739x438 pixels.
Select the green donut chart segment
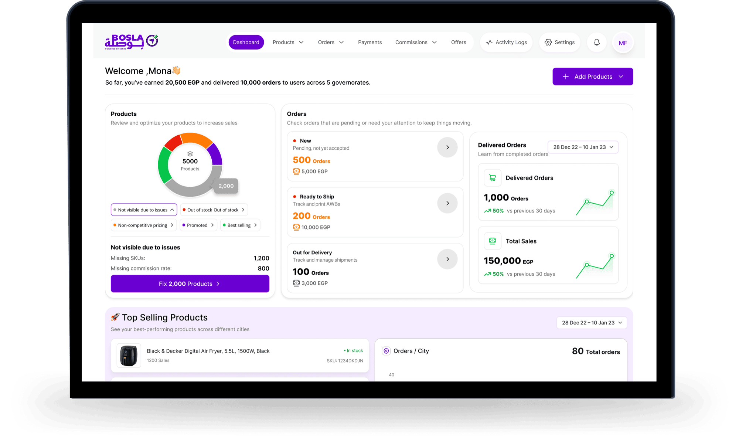(x=163, y=165)
